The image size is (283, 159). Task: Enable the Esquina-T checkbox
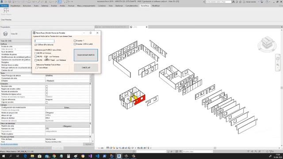click(x=75, y=41)
